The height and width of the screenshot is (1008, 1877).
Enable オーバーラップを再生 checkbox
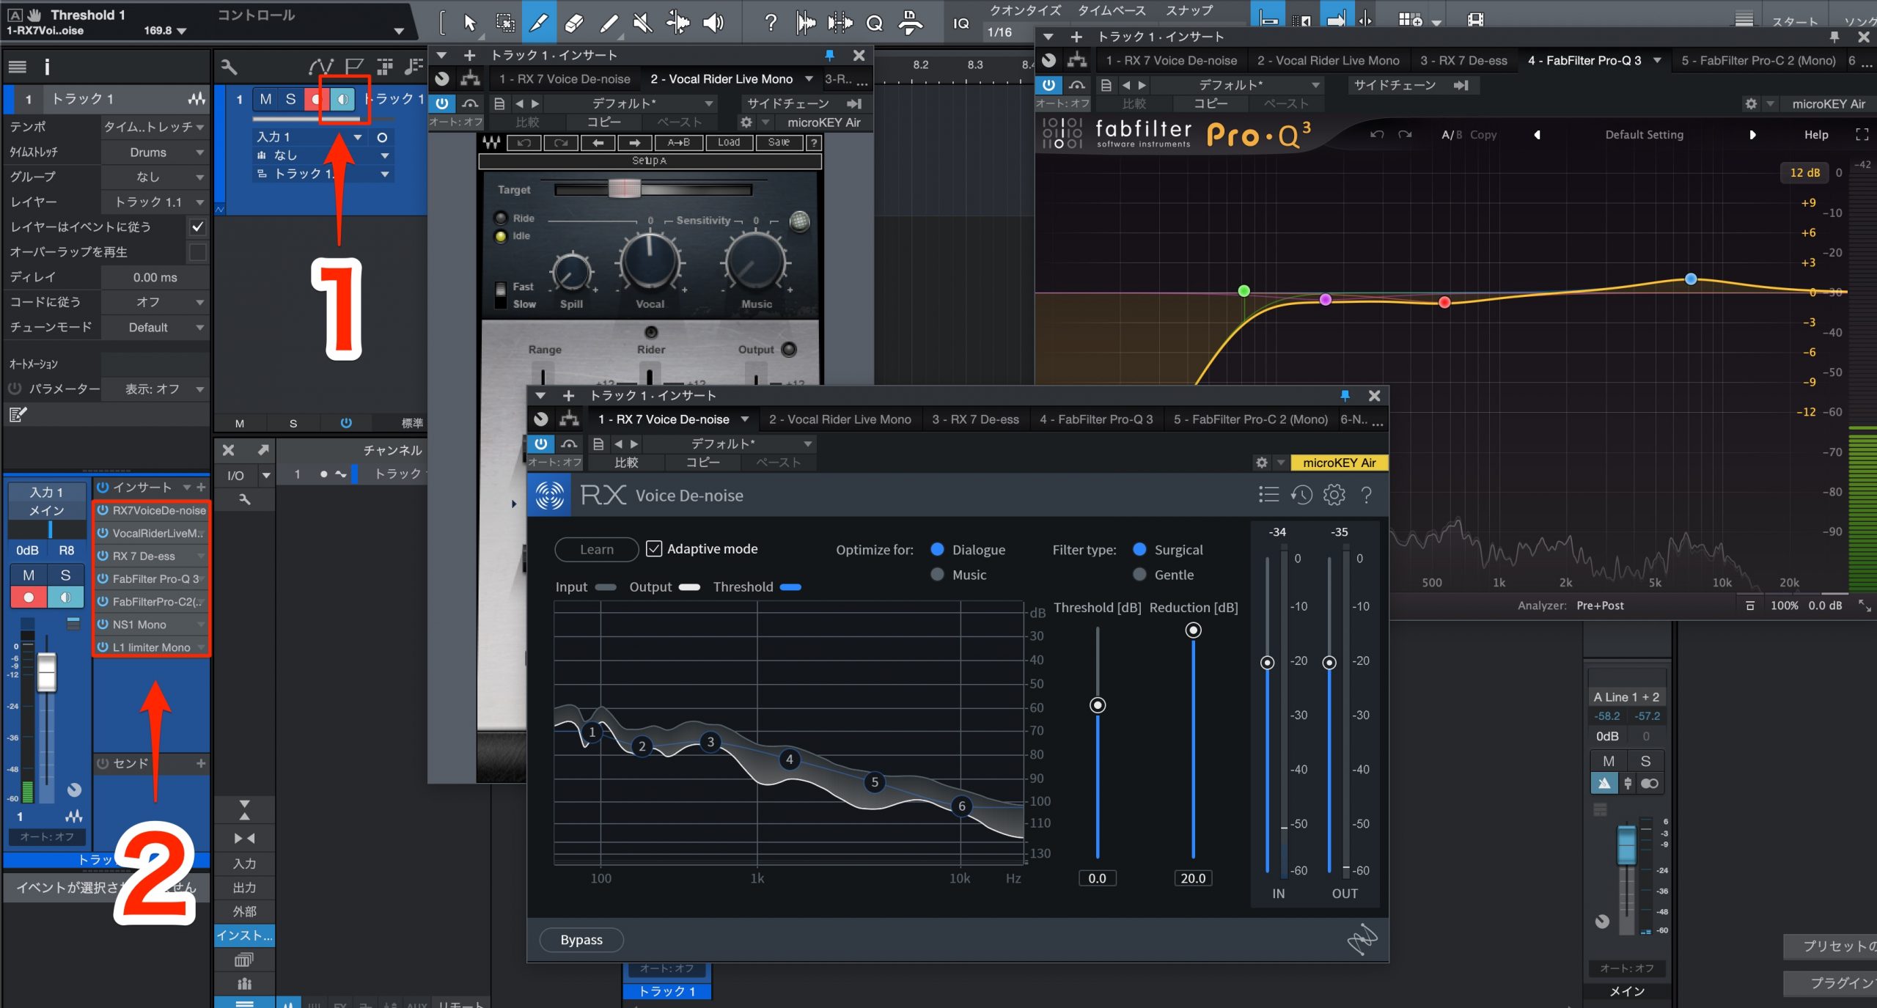[197, 252]
